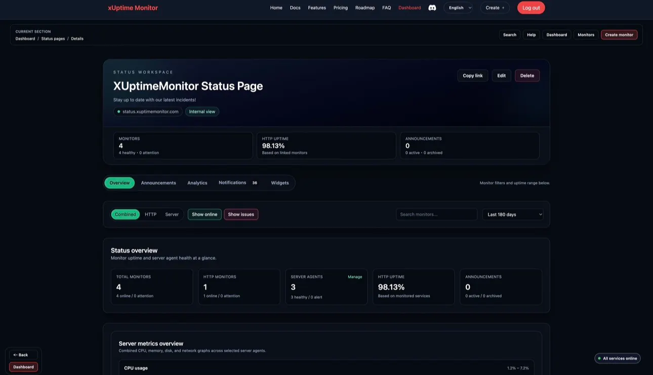Open the English language dropdown
Screen dimensions: 653x375
click(459, 8)
